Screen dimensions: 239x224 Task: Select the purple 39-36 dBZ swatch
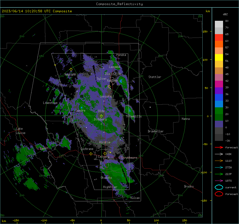coord(219,91)
